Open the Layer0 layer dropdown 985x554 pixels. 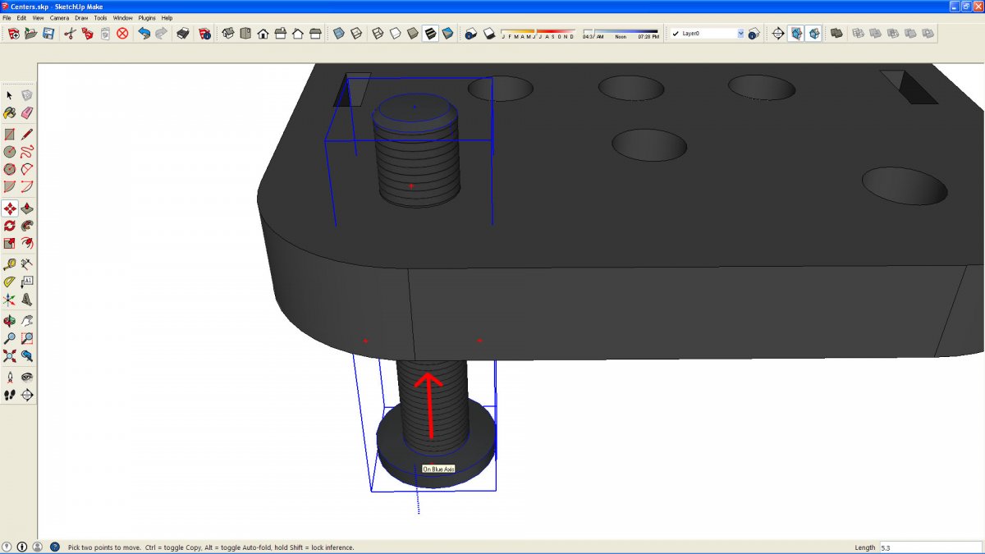click(740, 34)
